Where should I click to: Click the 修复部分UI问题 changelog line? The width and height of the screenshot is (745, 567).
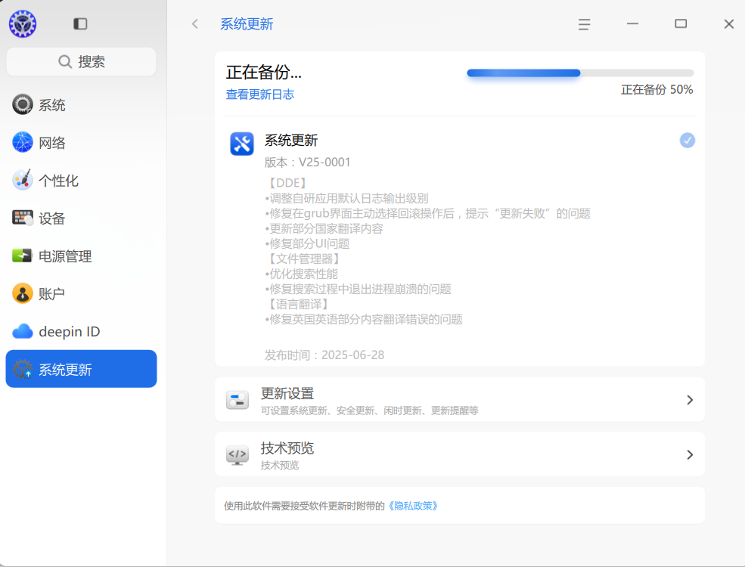pos(307,243)
